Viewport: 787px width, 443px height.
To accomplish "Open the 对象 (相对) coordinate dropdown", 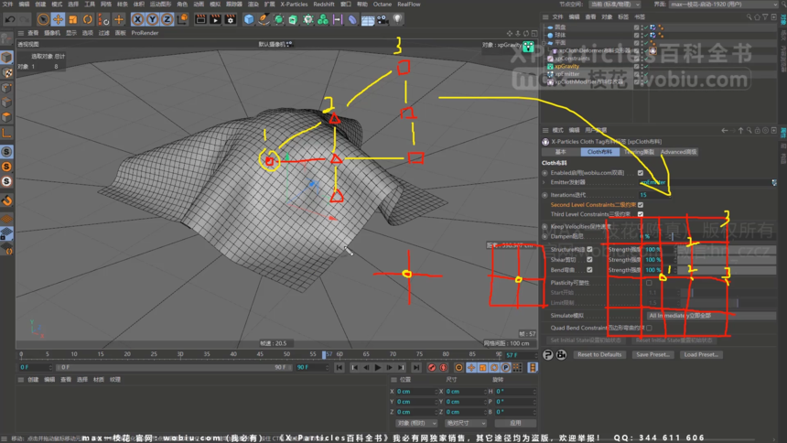I will pos(416,424).
